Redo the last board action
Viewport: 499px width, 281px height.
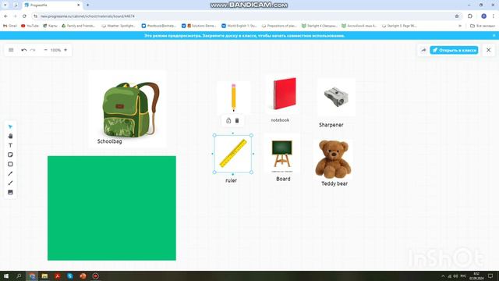point(33,50)
